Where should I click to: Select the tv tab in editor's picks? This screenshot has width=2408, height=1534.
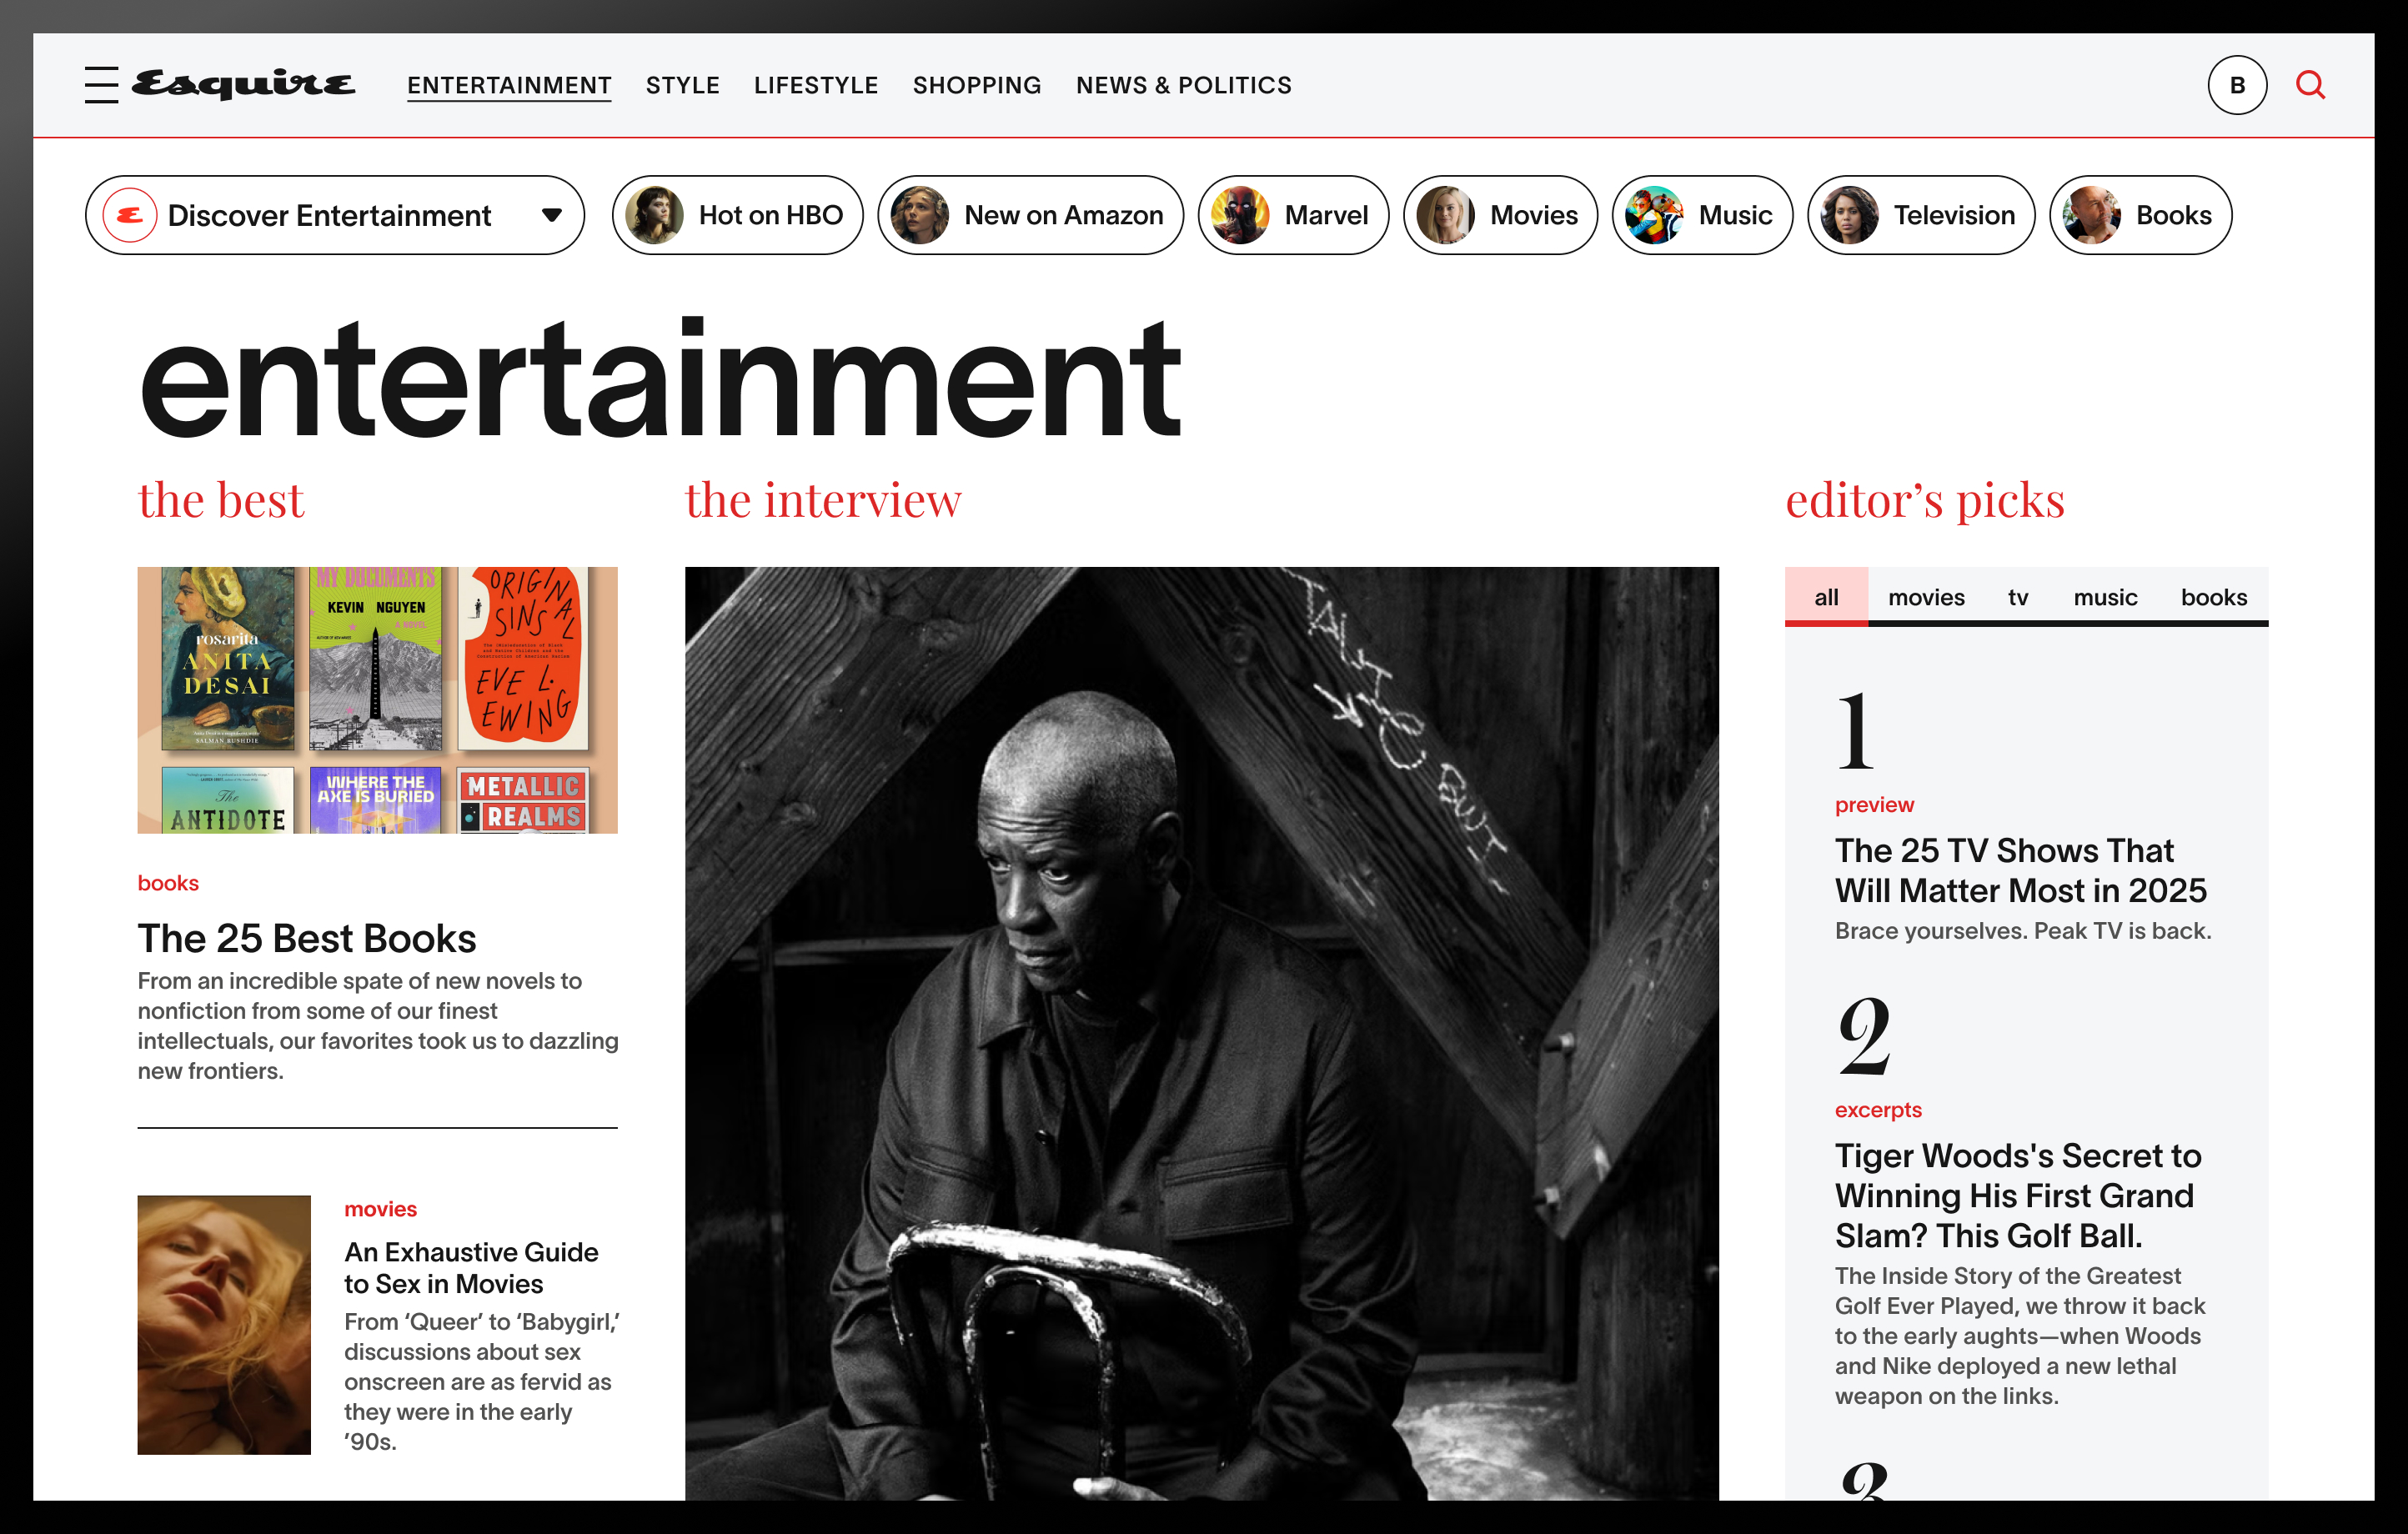[2018, 597]
